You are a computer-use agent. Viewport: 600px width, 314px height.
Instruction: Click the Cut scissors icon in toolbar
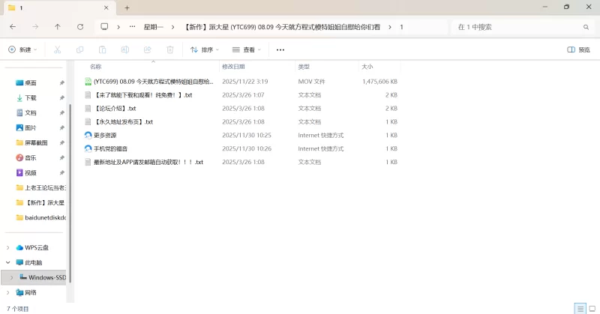57,49
